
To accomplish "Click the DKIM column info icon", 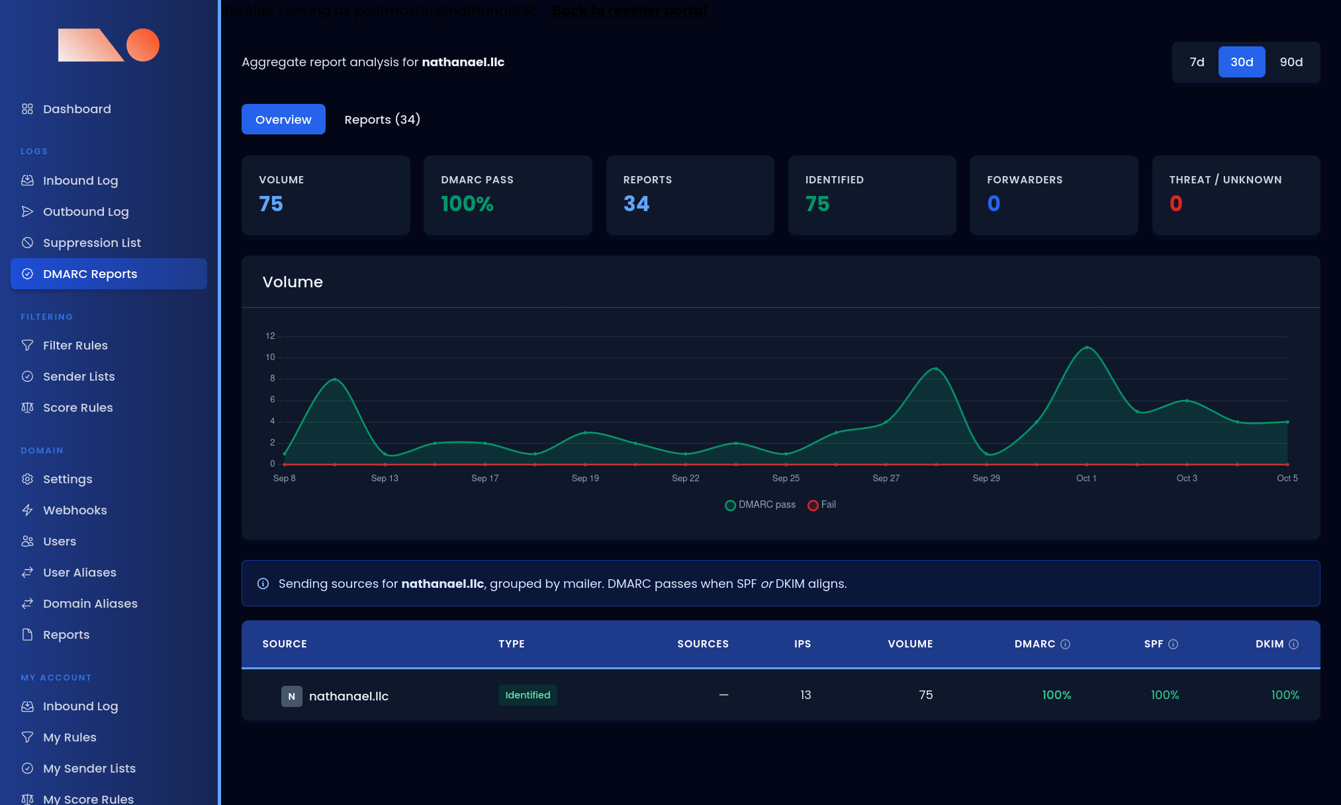I will (x=1293, y=644).
